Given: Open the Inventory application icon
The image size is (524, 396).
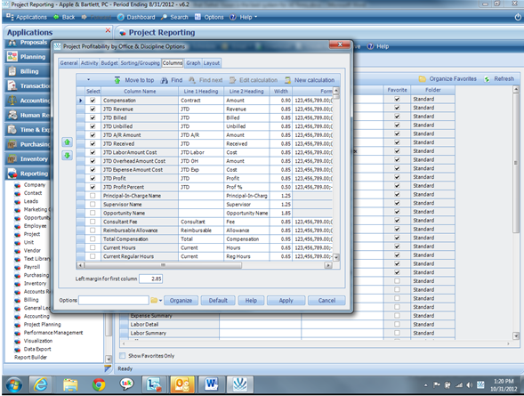Looking at the screenshot, I should [12, 158].
